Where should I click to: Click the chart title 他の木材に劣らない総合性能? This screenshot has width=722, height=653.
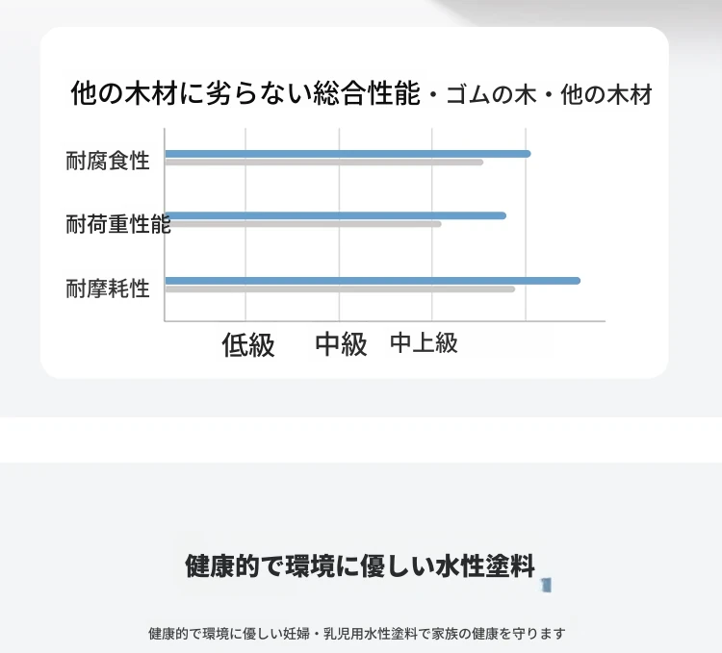click(x=245, y=93)
